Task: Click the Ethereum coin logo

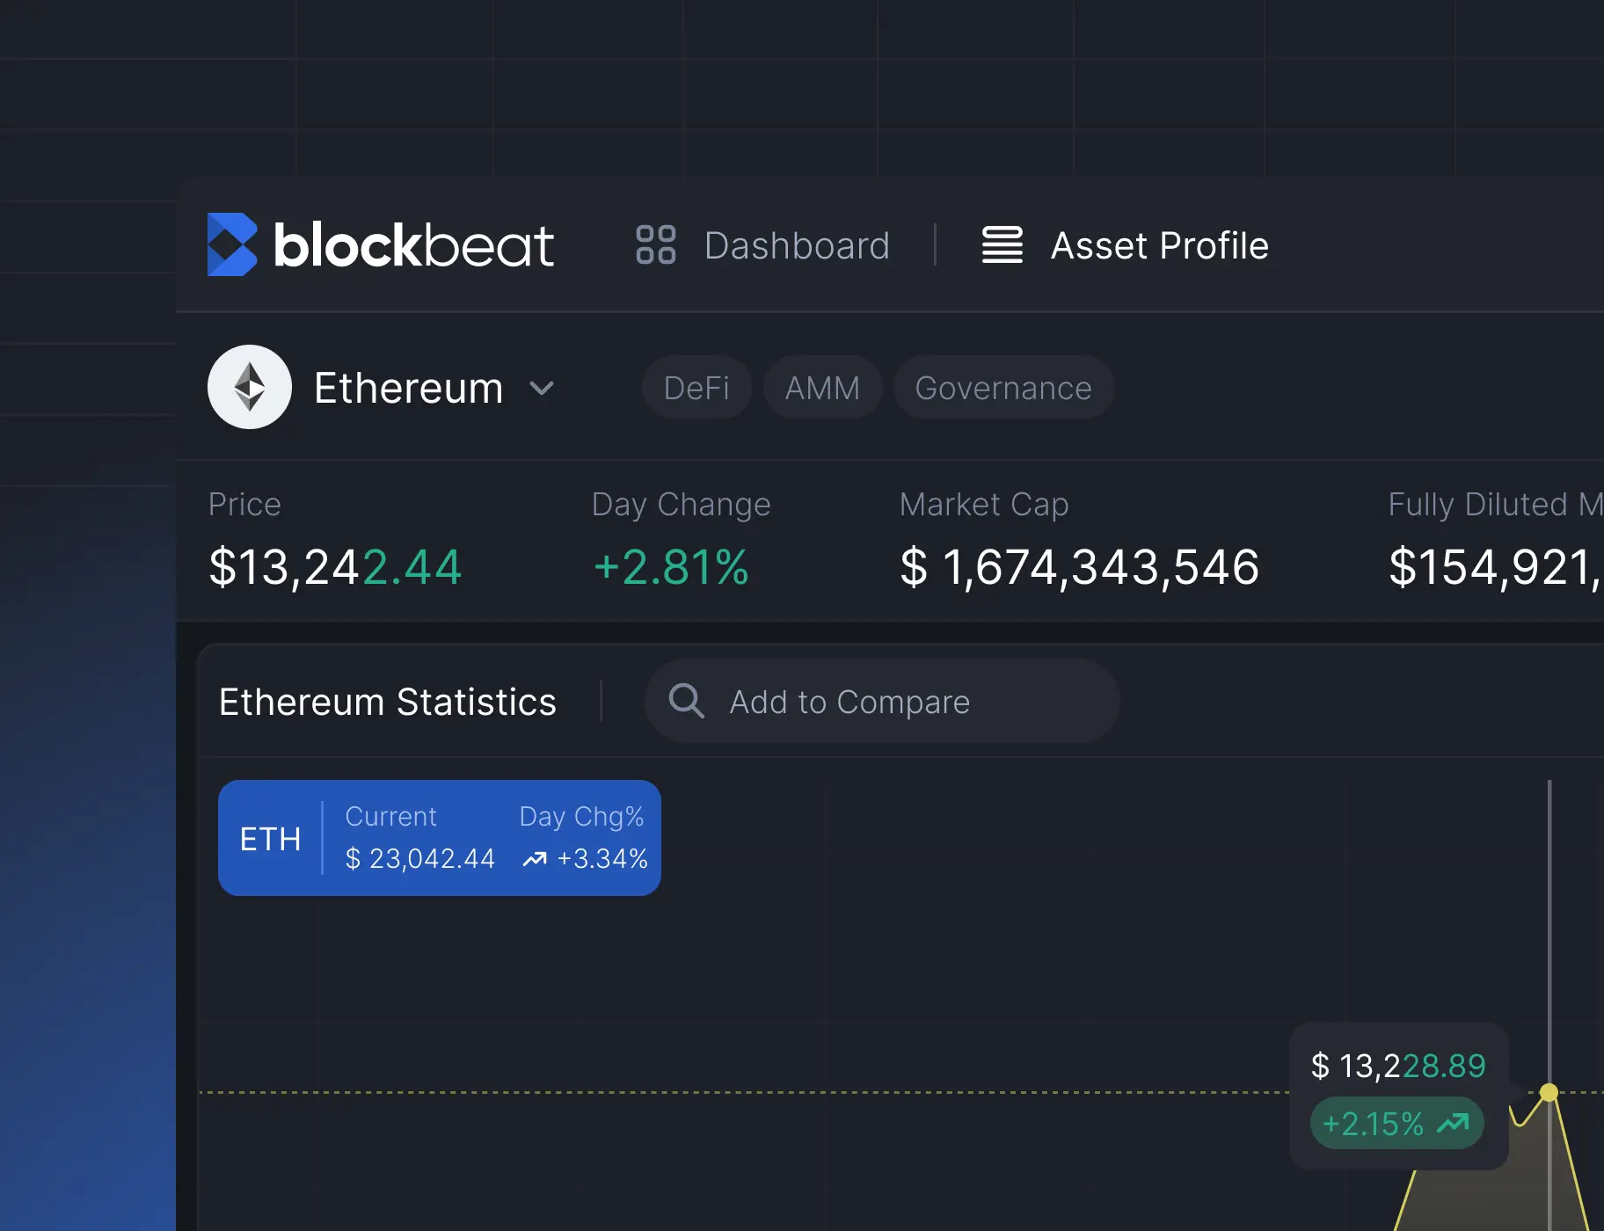Action: [250, 387]
